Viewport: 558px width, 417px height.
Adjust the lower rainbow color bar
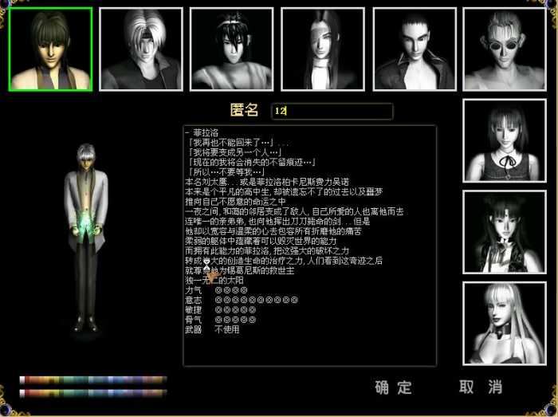(x=93, y=393)
